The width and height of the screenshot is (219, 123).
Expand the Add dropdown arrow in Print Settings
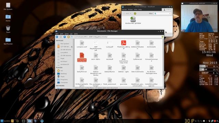[x=131, y=14]
